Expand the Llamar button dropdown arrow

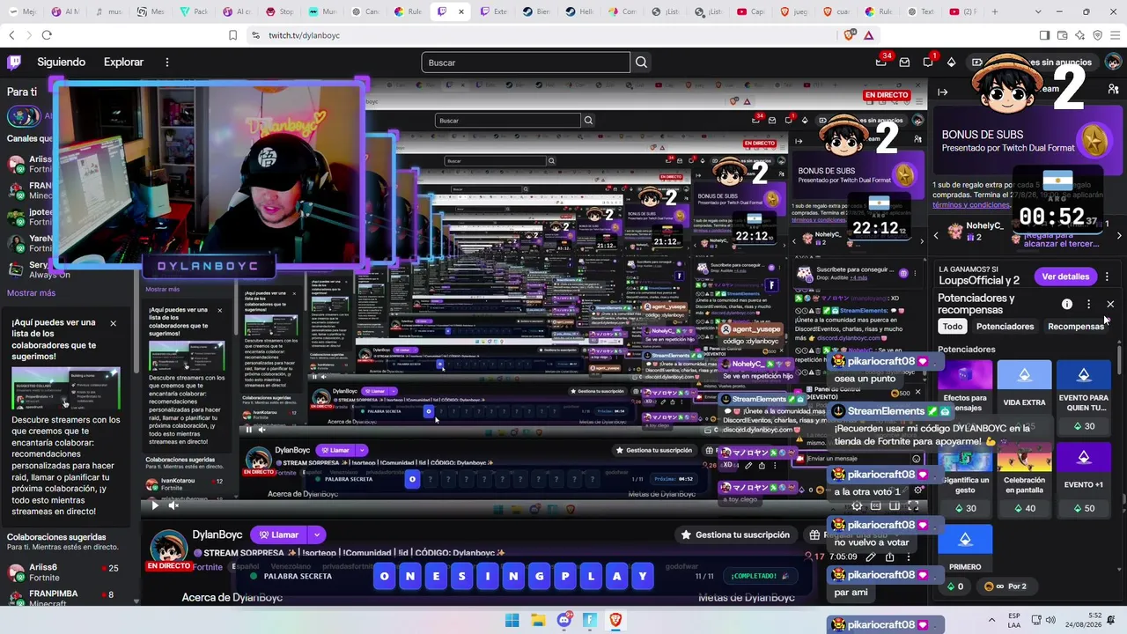pyautogui.click(x=316, y=534)
